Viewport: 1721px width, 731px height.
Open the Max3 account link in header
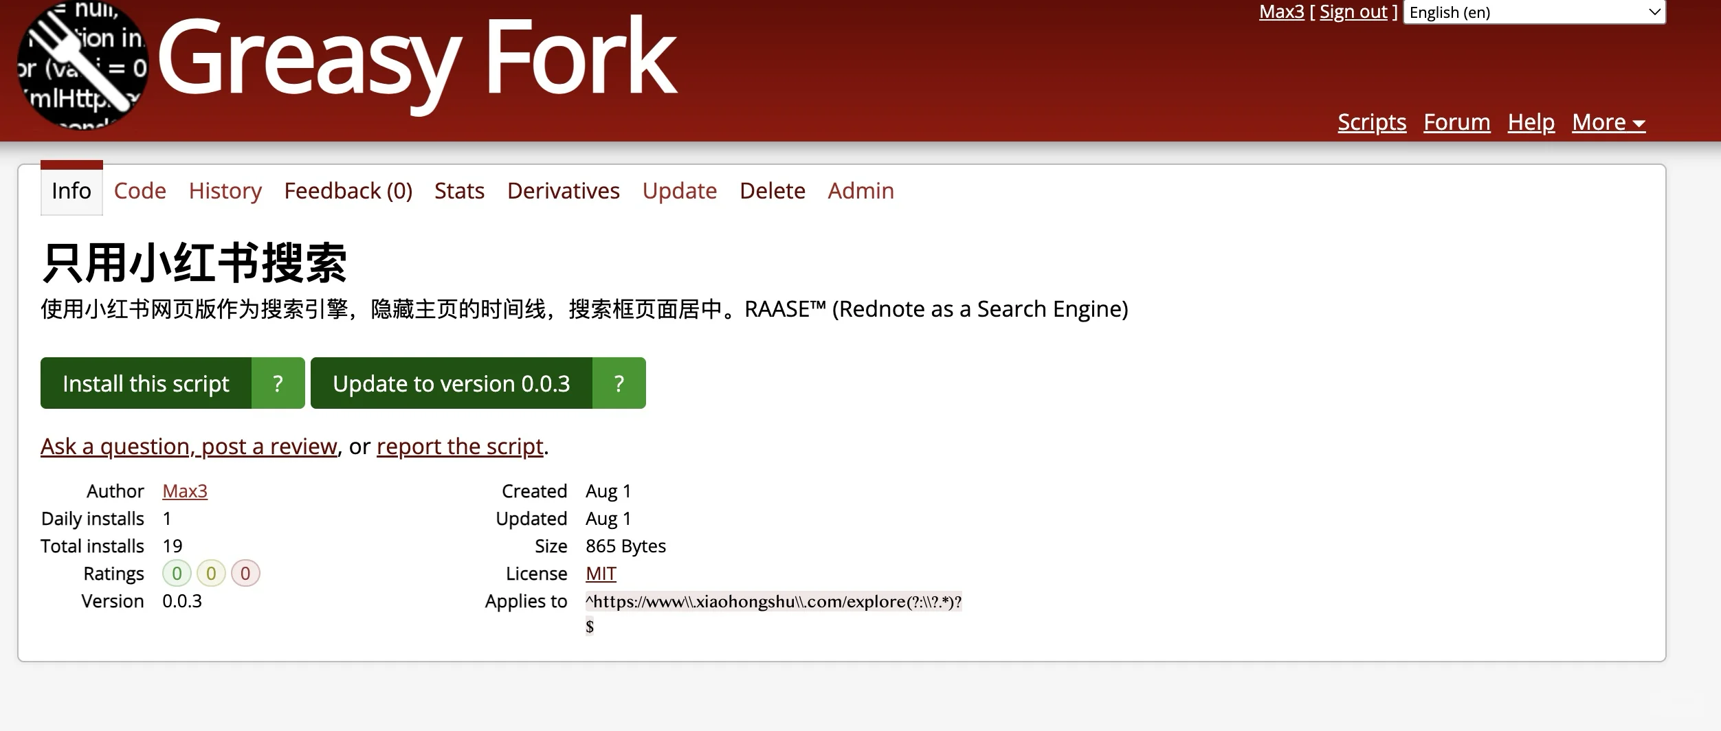1282,12
